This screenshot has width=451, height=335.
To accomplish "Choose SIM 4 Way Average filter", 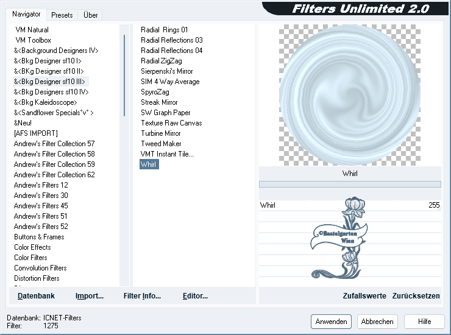I will tap(170, 82).
